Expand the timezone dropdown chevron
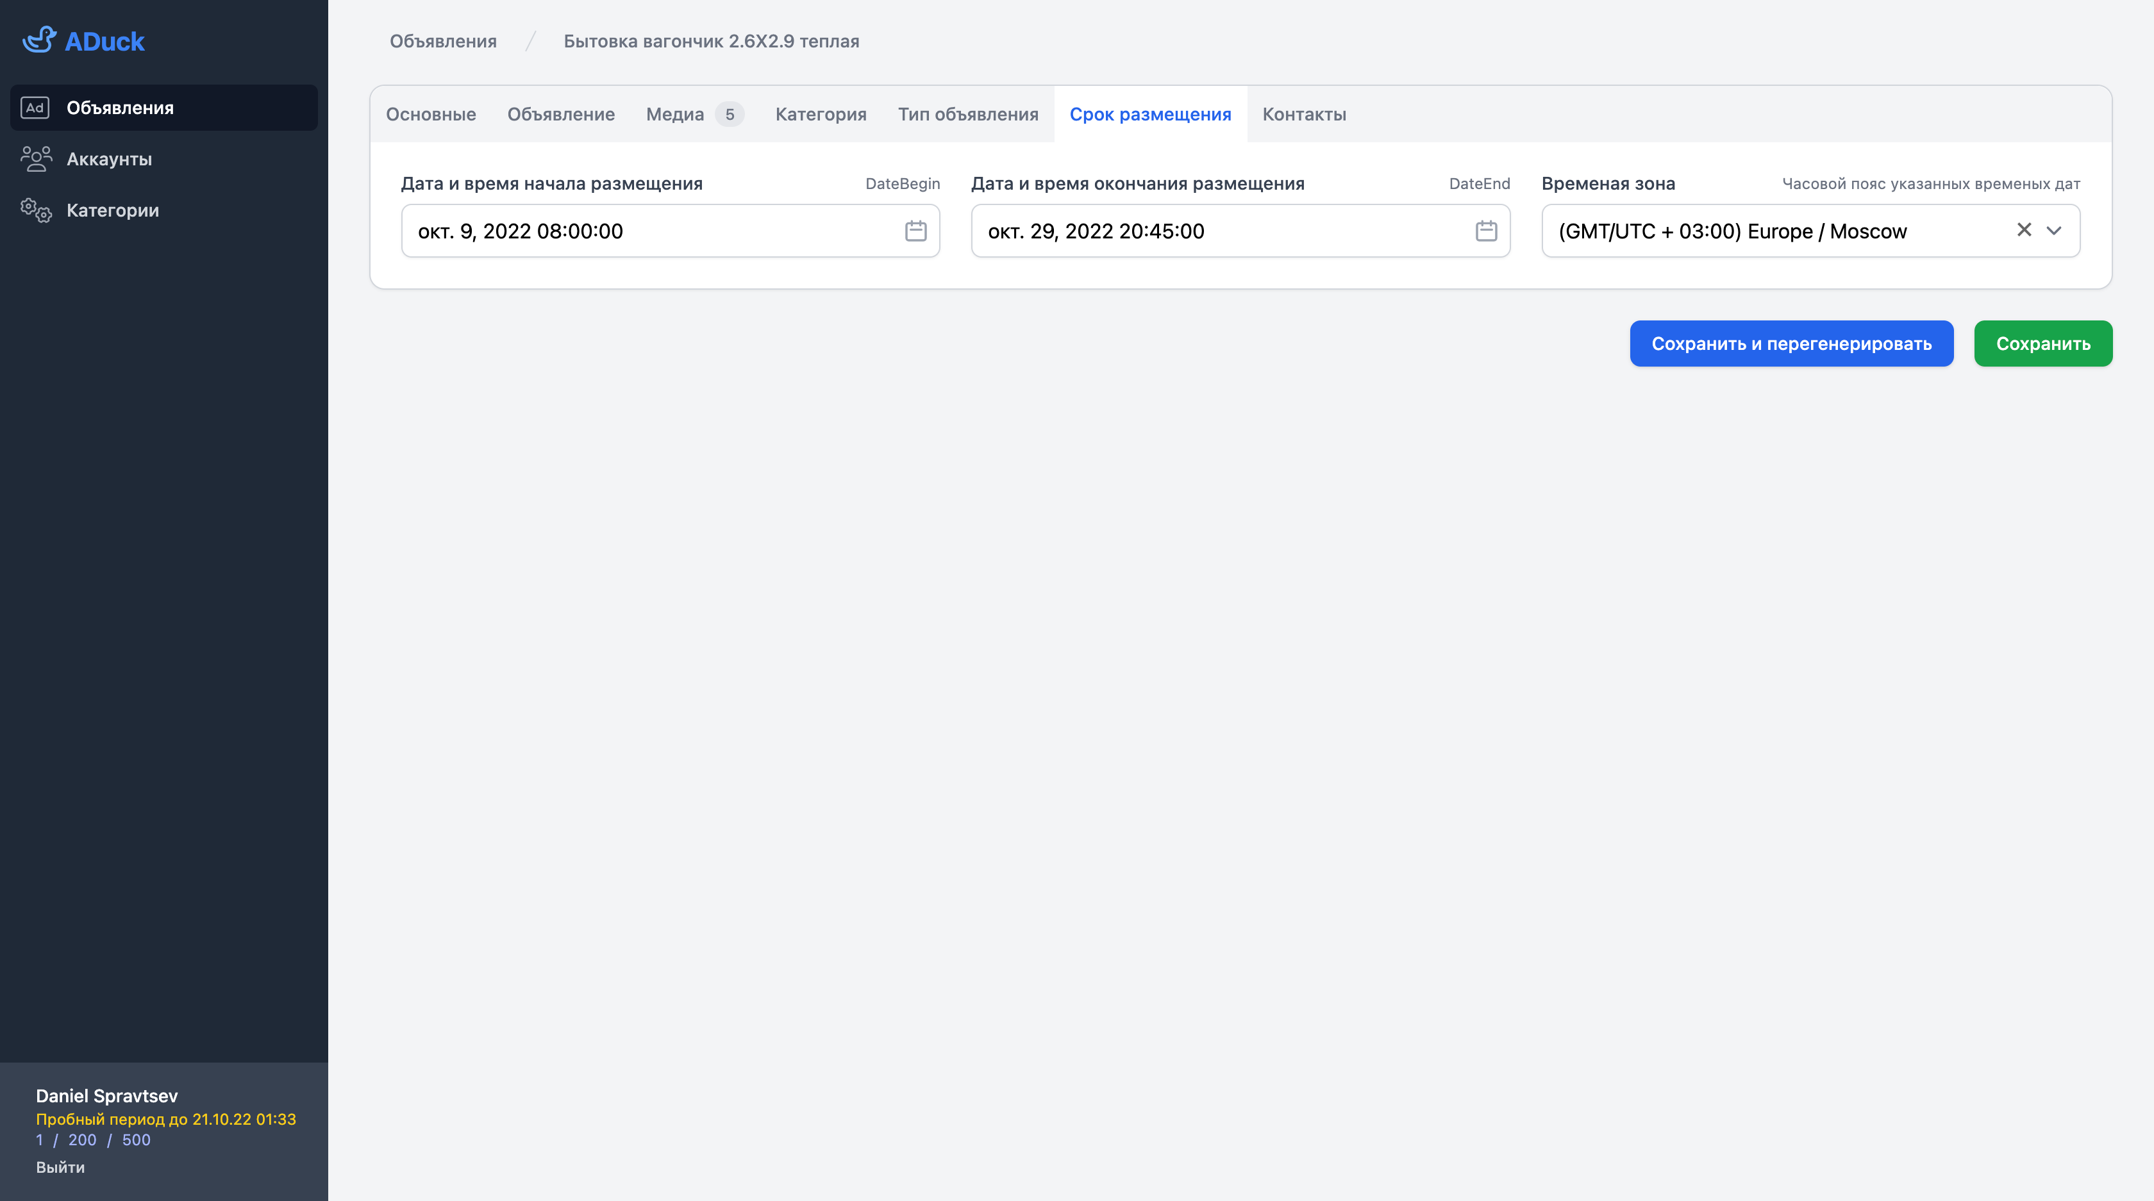The height and width of the screenshot is (1201, 2154). point(2053,231)
